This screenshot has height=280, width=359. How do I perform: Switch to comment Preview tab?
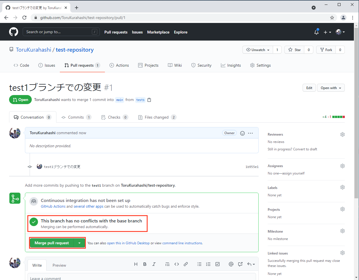click(x=59, y=265)
